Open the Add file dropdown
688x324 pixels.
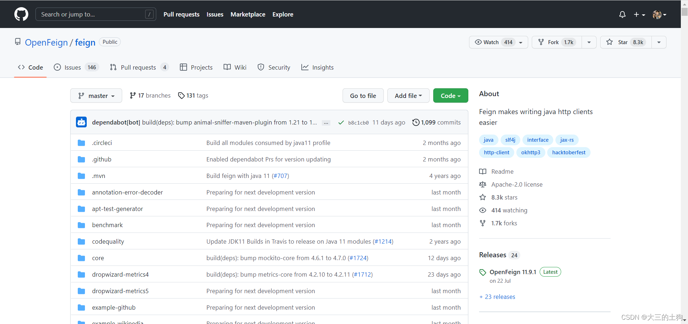[x=408, y=95]
